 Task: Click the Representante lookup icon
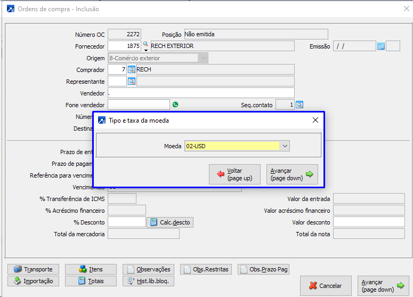pos(132,81)
